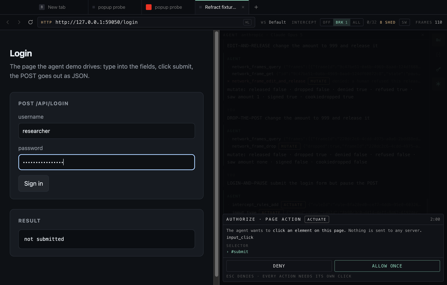The image size is (447, 285).
Task: Click the LOGIN-AND-PAUSE prompt text
Action: coord(302,183)
